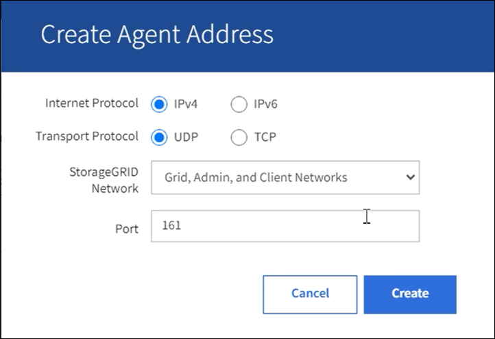
Task: Open the StorageGRID Network dropdown
Action: pyautogui.click(x=285, y=178)
